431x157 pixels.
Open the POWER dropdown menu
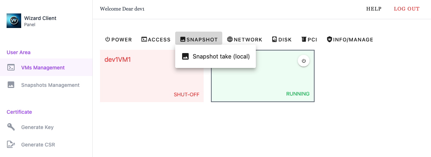(119, 39)
